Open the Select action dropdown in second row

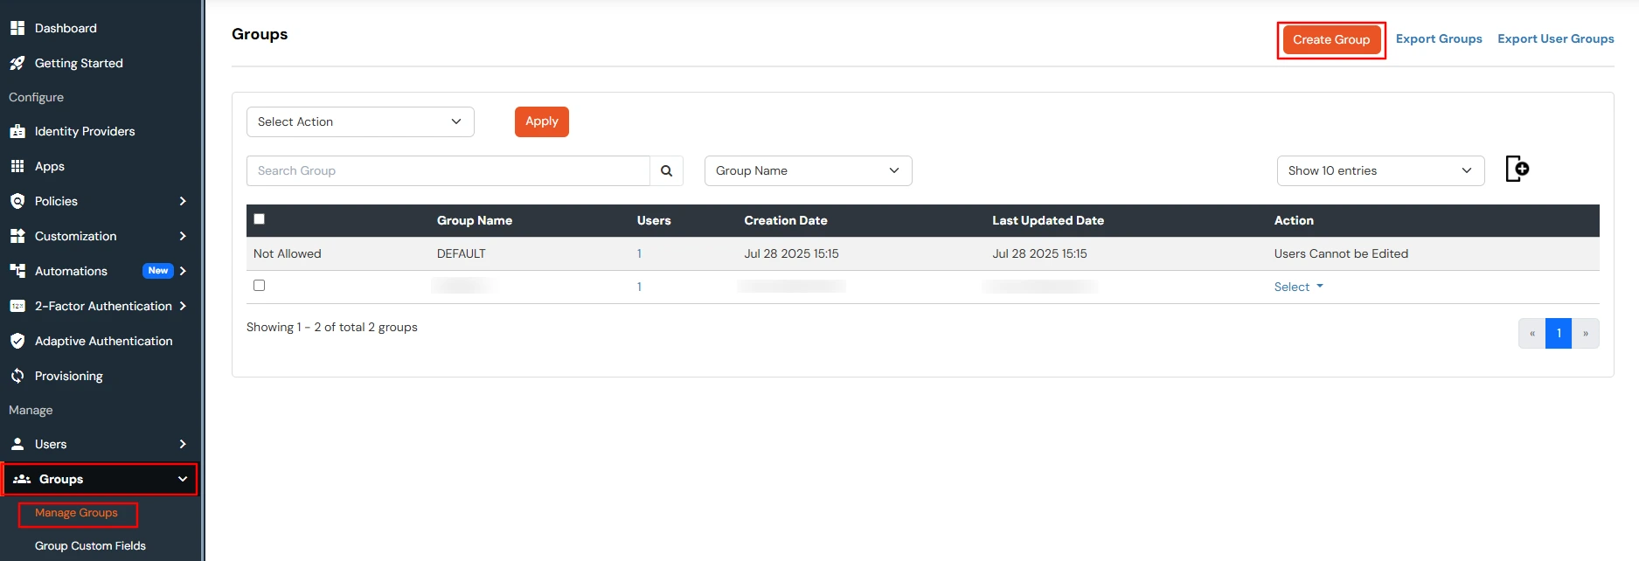[1299, 287]
